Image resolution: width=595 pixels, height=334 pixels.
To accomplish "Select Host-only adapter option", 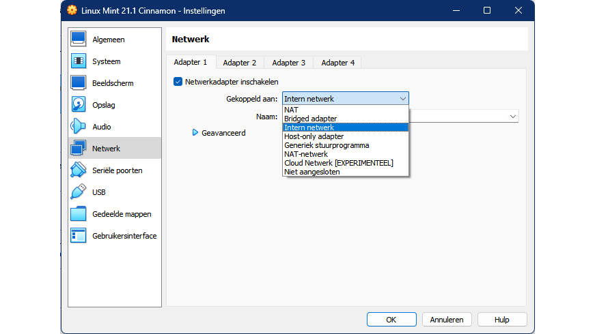I will coord(314,136).
